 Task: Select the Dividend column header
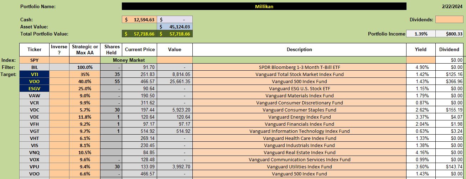coord(449,49)
